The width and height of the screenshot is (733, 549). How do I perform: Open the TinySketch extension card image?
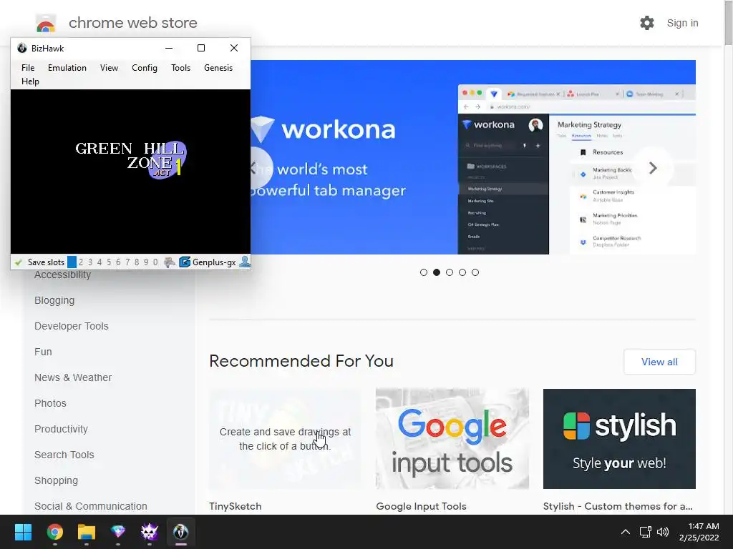(285, 439)
